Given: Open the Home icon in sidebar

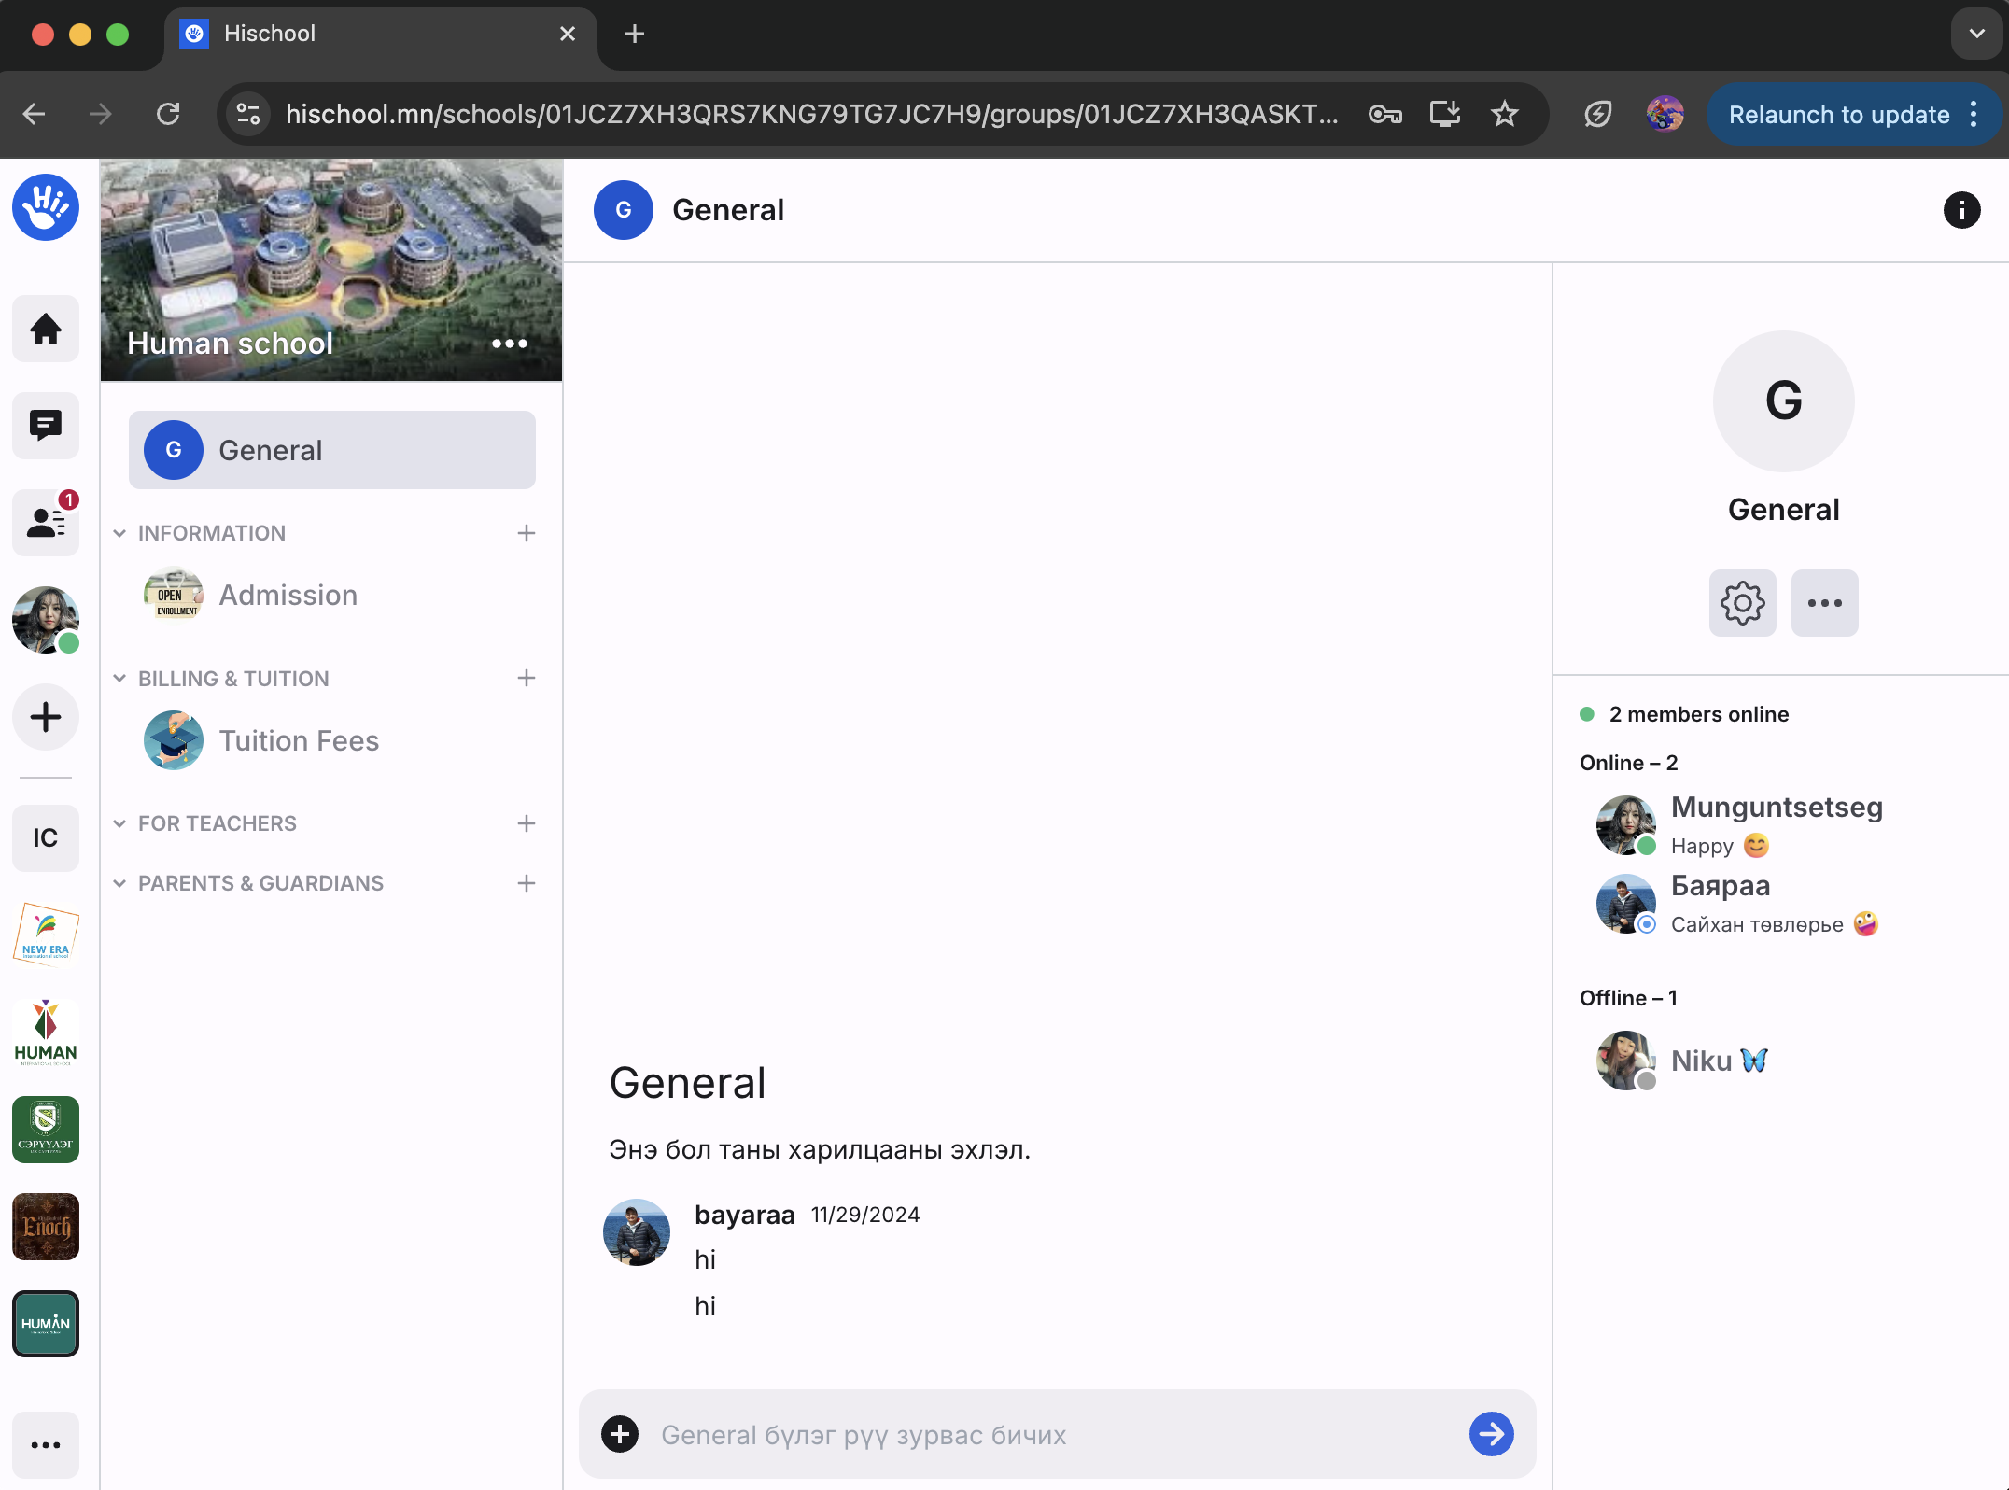Looking at the screenshot, I should (45, 329).
